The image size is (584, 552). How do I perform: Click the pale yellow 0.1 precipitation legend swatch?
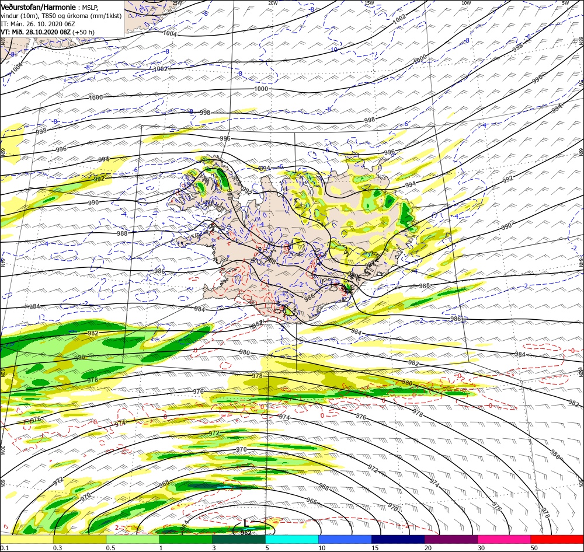(x=26, y=539)
